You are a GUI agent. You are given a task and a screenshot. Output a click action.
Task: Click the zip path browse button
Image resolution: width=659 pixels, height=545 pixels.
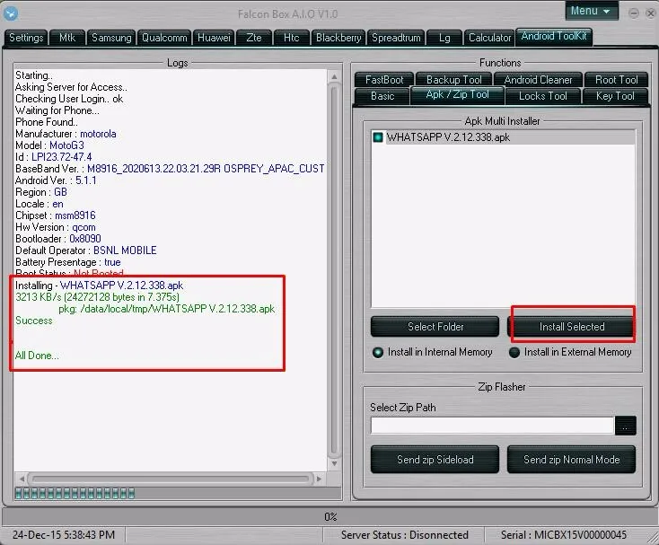pyautogui.click(x=626, y=426)
